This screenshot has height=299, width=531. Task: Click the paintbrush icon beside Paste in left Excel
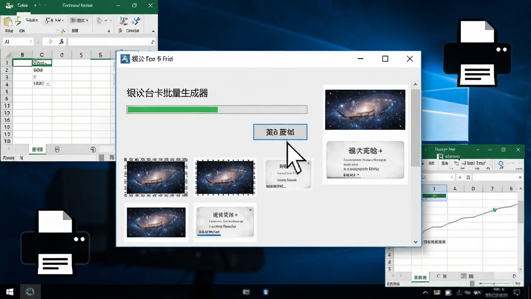(x=18, y=21)
